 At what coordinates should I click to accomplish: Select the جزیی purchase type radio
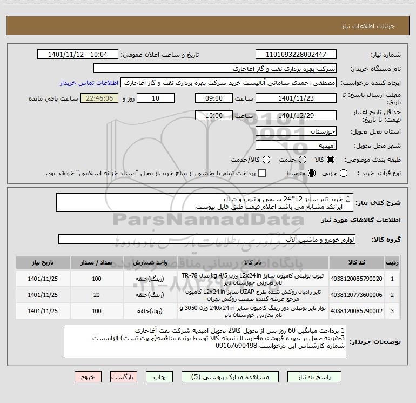(344, 173)
